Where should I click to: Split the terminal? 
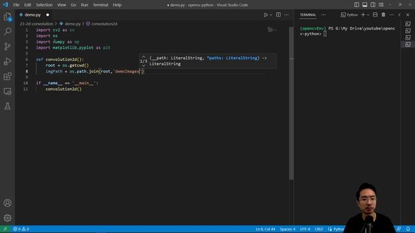[375, 15]
